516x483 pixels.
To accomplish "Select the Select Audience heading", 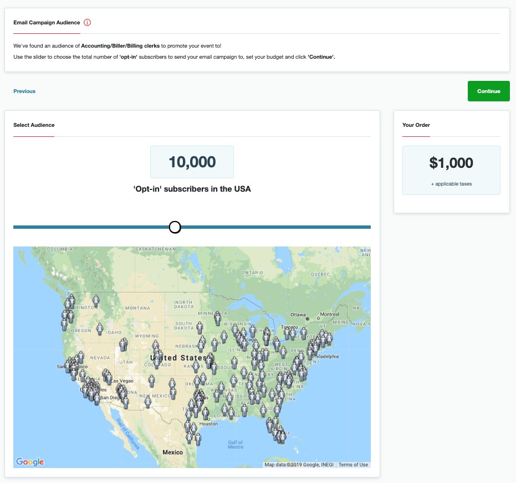I will (34, 125).
